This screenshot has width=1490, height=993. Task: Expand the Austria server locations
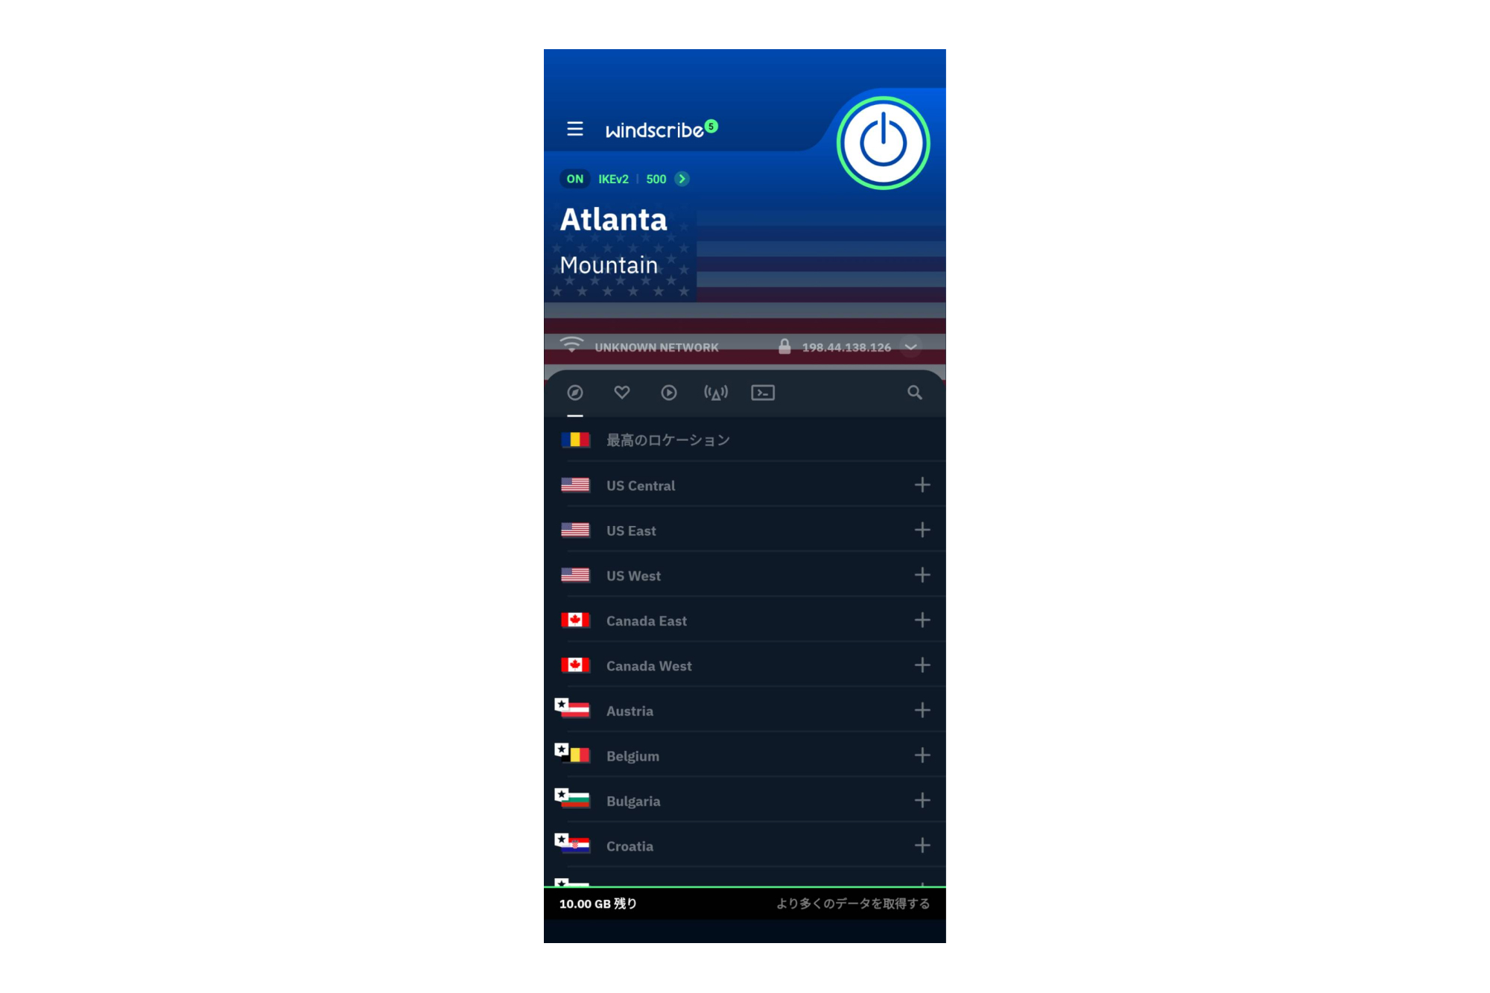(x=923, y=709)
